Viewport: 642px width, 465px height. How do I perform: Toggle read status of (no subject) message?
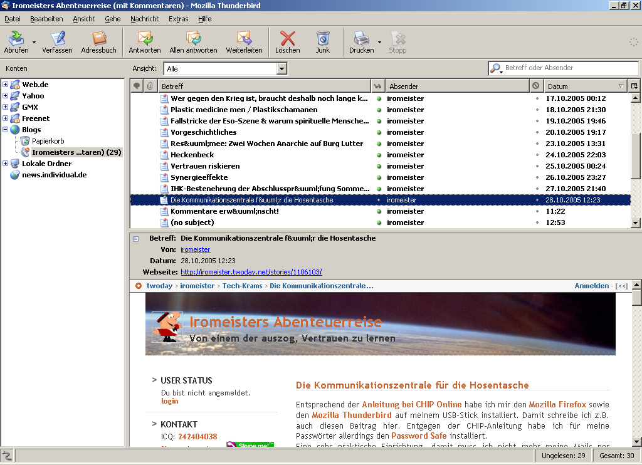point(379,222)
